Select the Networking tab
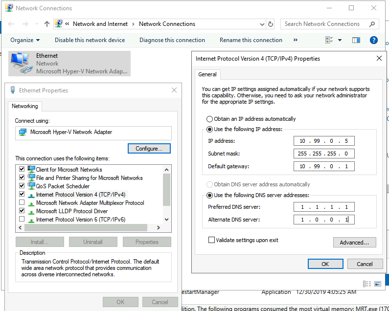The height and width of the screenshot is (311, 389). point(24,106)
